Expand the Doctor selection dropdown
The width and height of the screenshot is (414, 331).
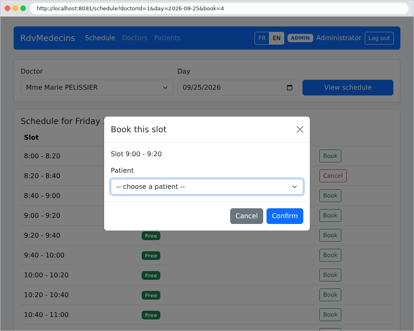click(x=97, y=88)
